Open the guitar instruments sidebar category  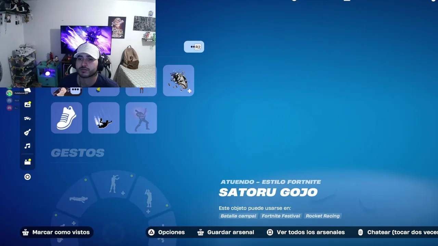coord(27,132)
